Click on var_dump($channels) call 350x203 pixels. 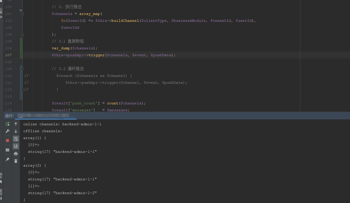pos(75,48)
